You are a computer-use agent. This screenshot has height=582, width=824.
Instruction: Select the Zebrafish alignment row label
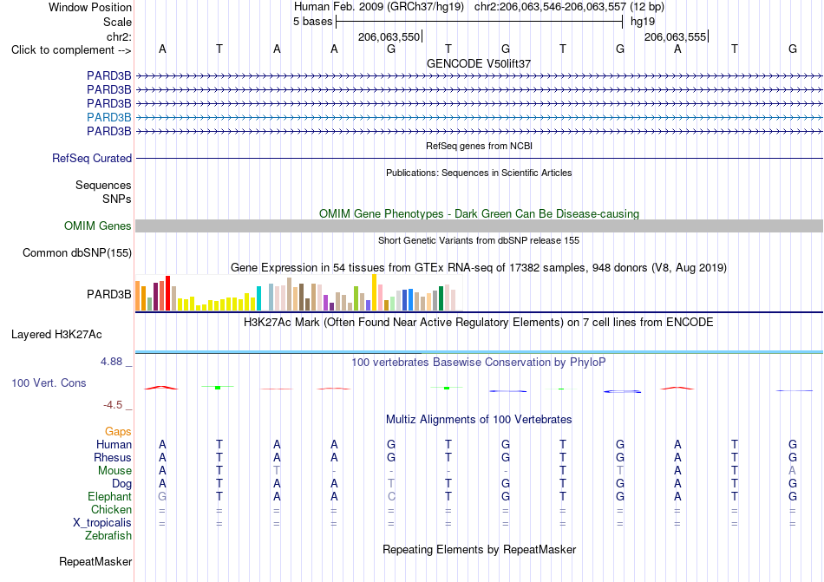pos(108,536)
